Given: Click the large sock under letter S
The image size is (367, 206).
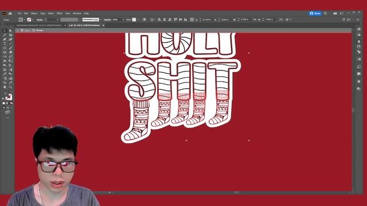Looking at the screenshot, I should click(137, 120).
